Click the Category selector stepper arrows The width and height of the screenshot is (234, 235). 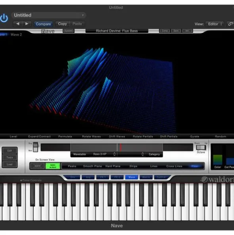[x=142, y=154]
